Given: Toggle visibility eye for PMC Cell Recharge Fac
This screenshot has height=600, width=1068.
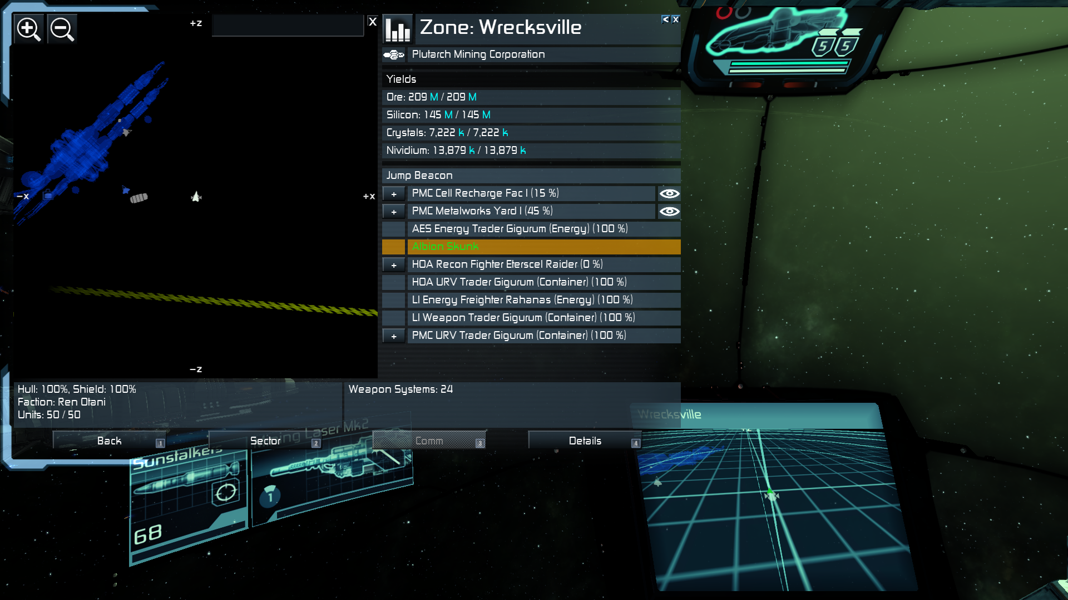Looking at the screenshot, I should click(669, 193).
